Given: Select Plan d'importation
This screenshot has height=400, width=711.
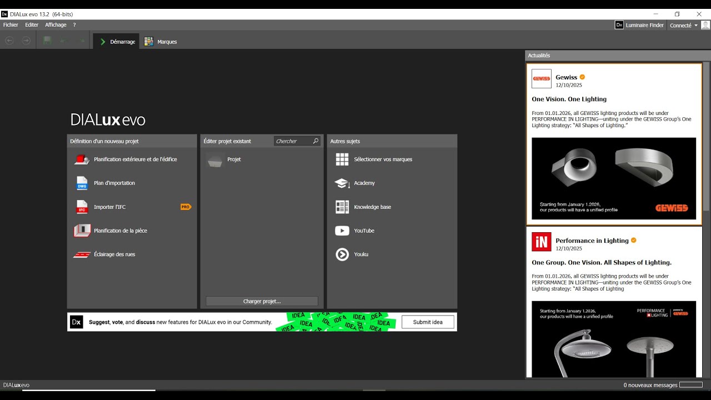Looking at the screenshot, I should pyautogui.click(x=114, y=183).
